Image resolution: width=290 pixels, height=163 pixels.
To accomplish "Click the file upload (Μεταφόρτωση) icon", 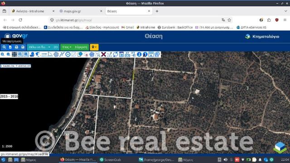I will click(x=10, y=47).
